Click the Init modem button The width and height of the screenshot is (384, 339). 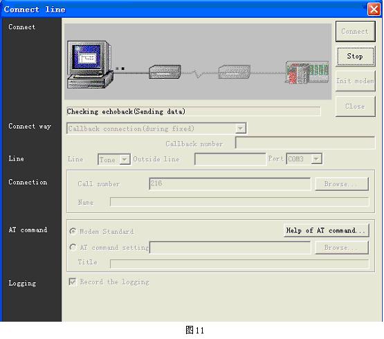point(356,81)
